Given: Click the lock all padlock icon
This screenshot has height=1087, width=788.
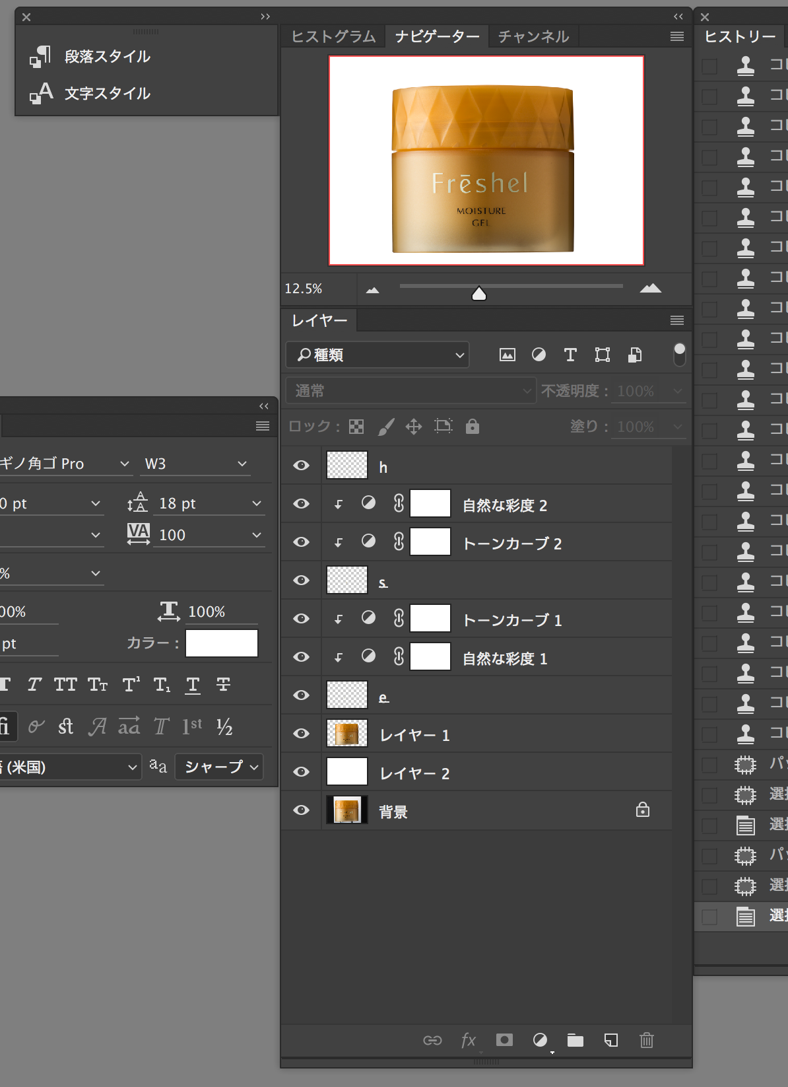Looking at the screenshot, I should point(473,427).
